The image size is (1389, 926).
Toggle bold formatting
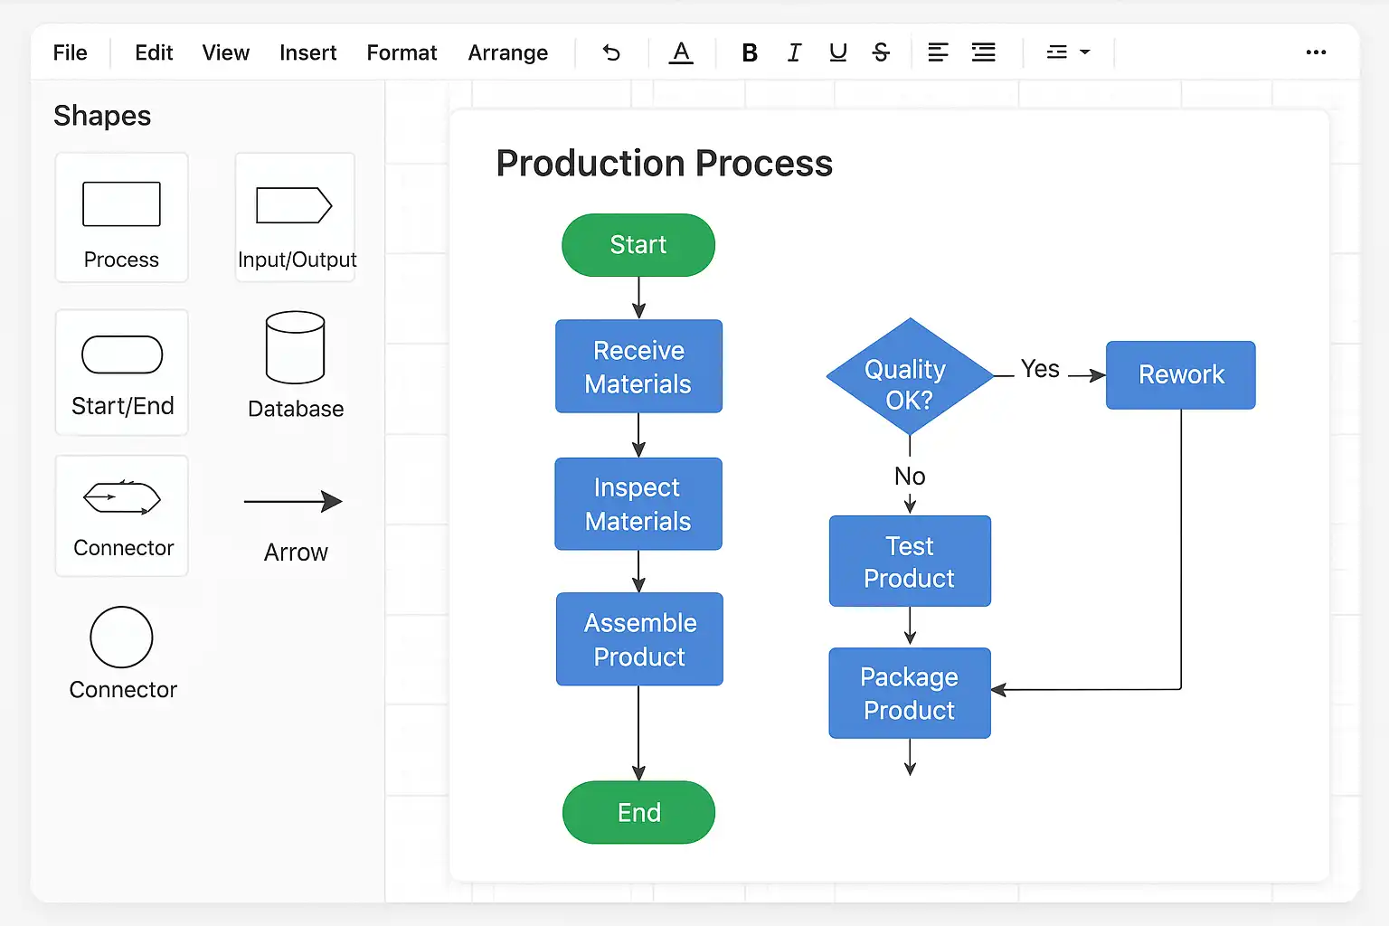coord(749,53)
